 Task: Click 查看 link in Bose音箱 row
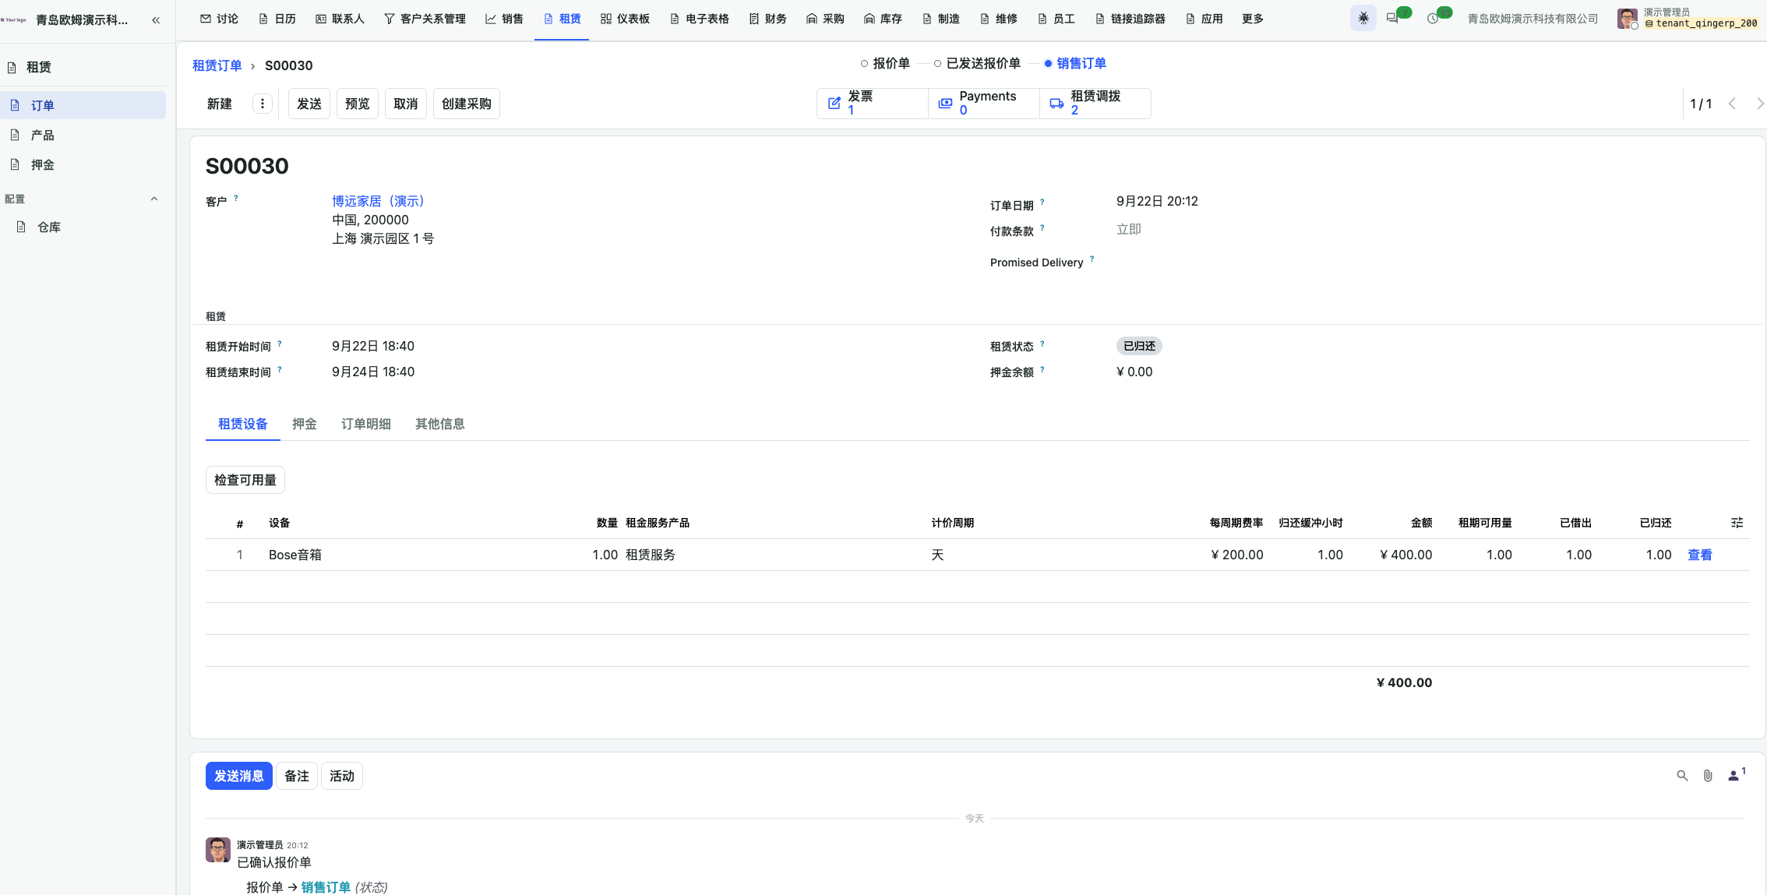(x=1699, y=555)
